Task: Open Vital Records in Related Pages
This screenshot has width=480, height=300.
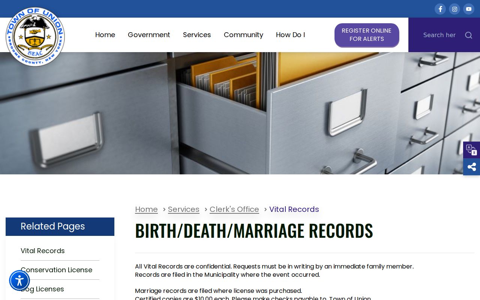Action: [43, 251]
